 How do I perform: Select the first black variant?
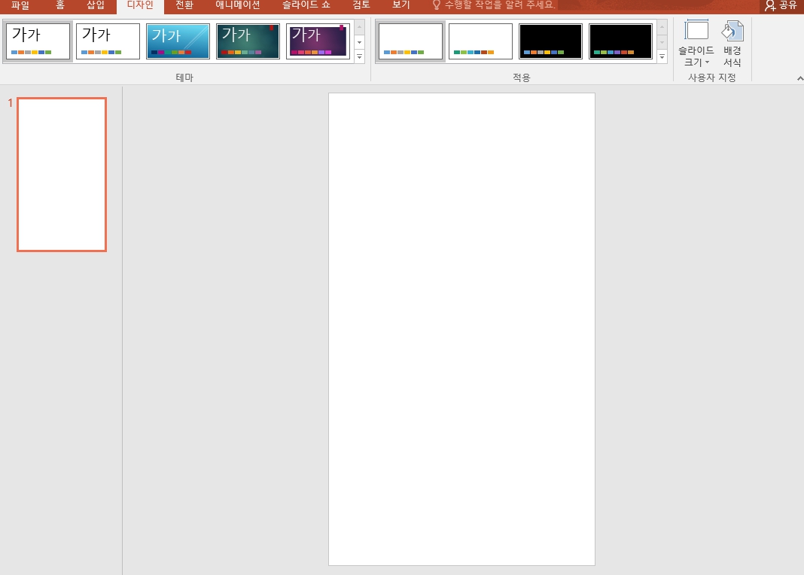tap(550, 41)
